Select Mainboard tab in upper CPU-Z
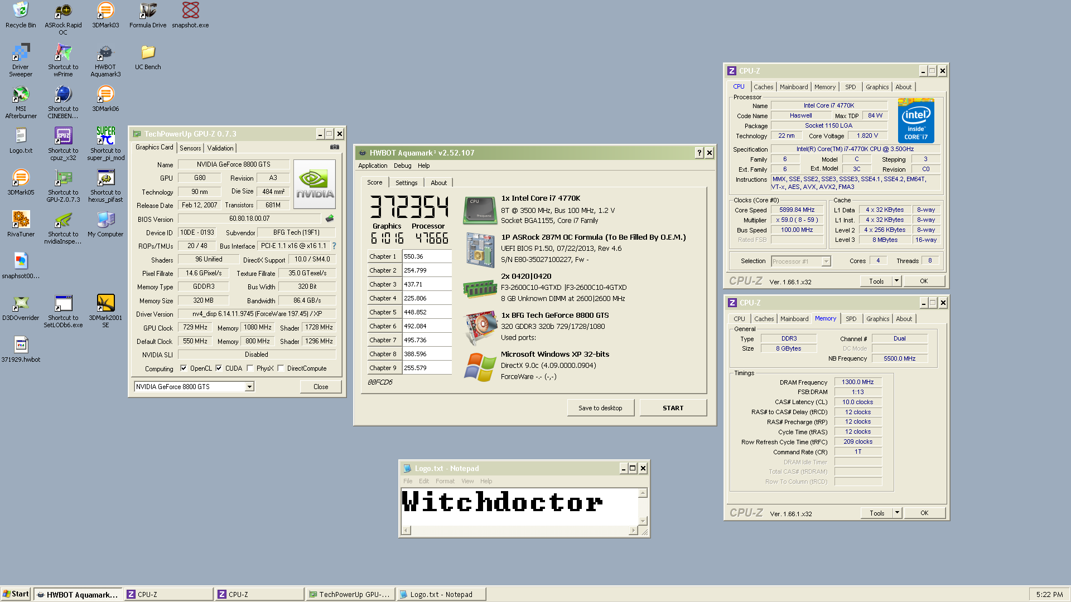Screen dimensions: 1071x602 [794, 87]
